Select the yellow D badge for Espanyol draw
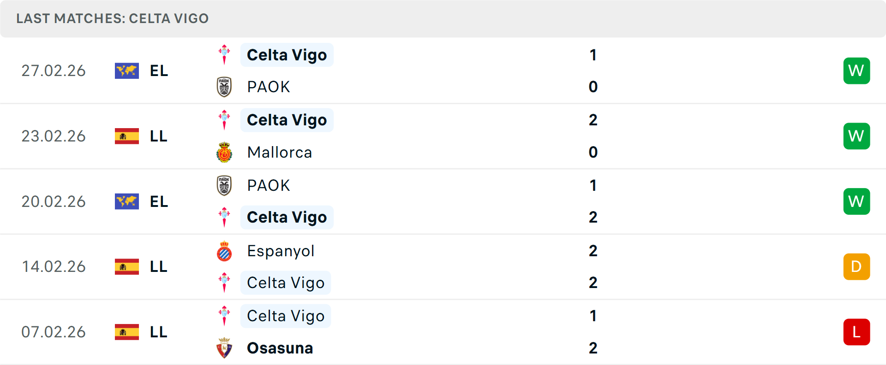Viewport: 886px width, 365px height. click(x=856, y=267)
